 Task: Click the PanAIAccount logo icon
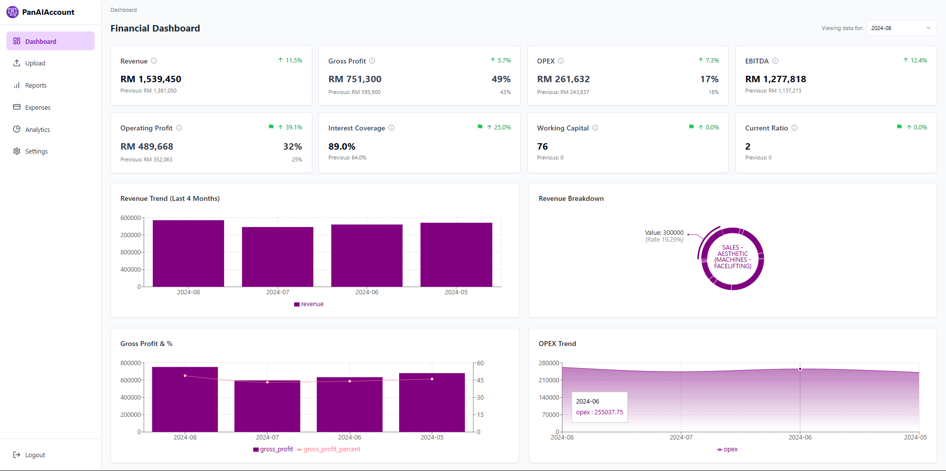point(12,12)
